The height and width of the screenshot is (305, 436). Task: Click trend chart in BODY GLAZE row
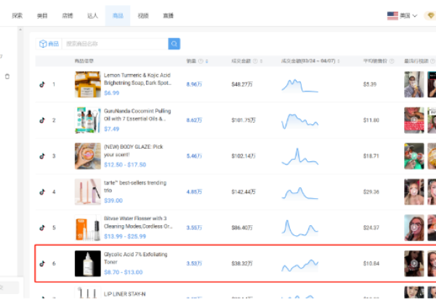(299, 156)
